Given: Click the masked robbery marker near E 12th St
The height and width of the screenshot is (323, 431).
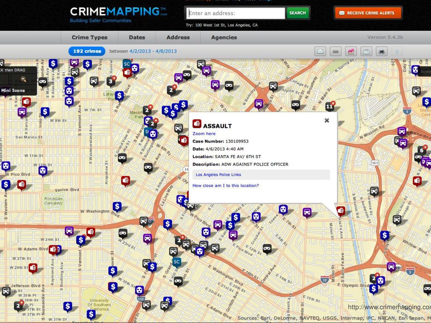Looking at the screenshot, I should (267, 249).
